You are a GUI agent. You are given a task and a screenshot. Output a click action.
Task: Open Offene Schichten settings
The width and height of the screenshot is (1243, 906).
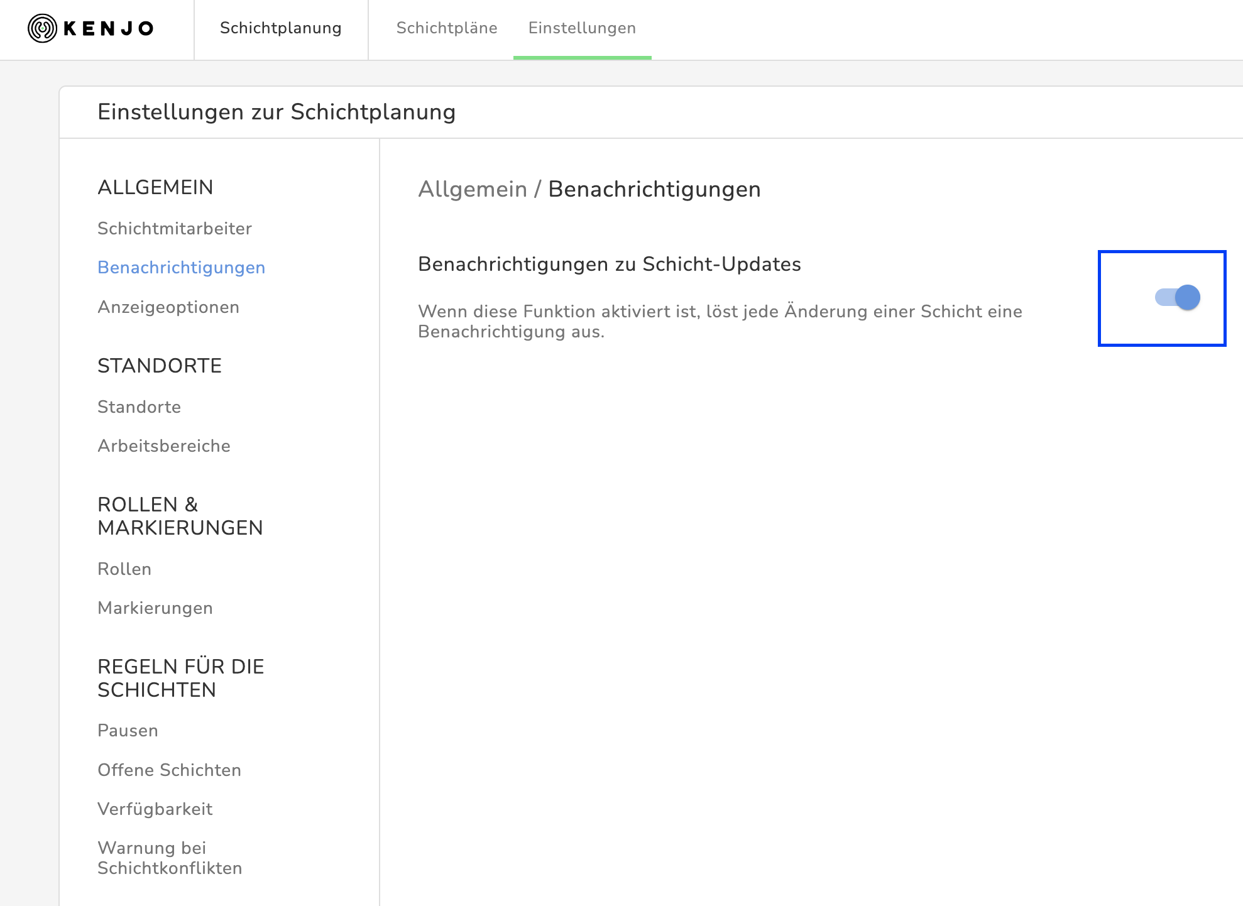(x=169, y=770)
